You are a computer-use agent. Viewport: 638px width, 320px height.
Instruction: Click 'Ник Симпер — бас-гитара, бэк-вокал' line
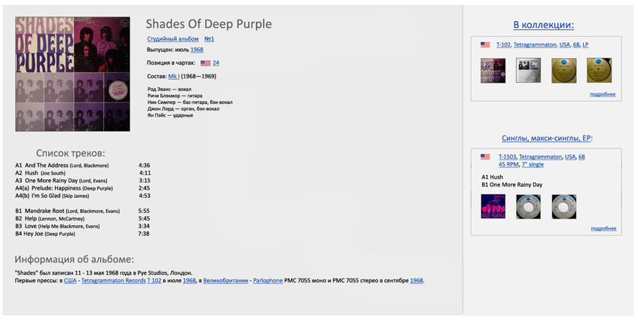[x=190, y=102]
